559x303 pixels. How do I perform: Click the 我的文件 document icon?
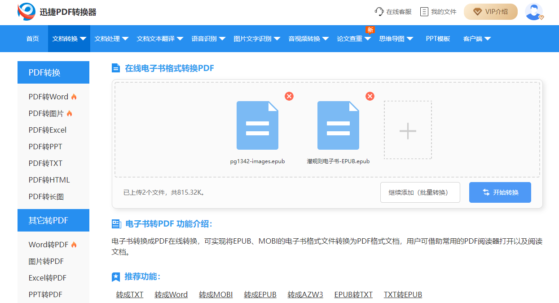424,12
